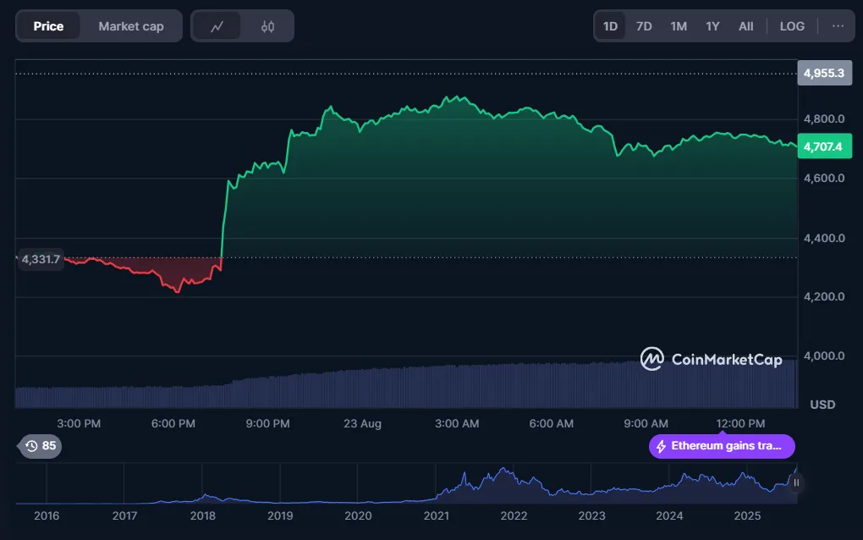Screen dimensions: 863x540
Task: Select 2021 on the minimap timeline
Action: (437, 515)
